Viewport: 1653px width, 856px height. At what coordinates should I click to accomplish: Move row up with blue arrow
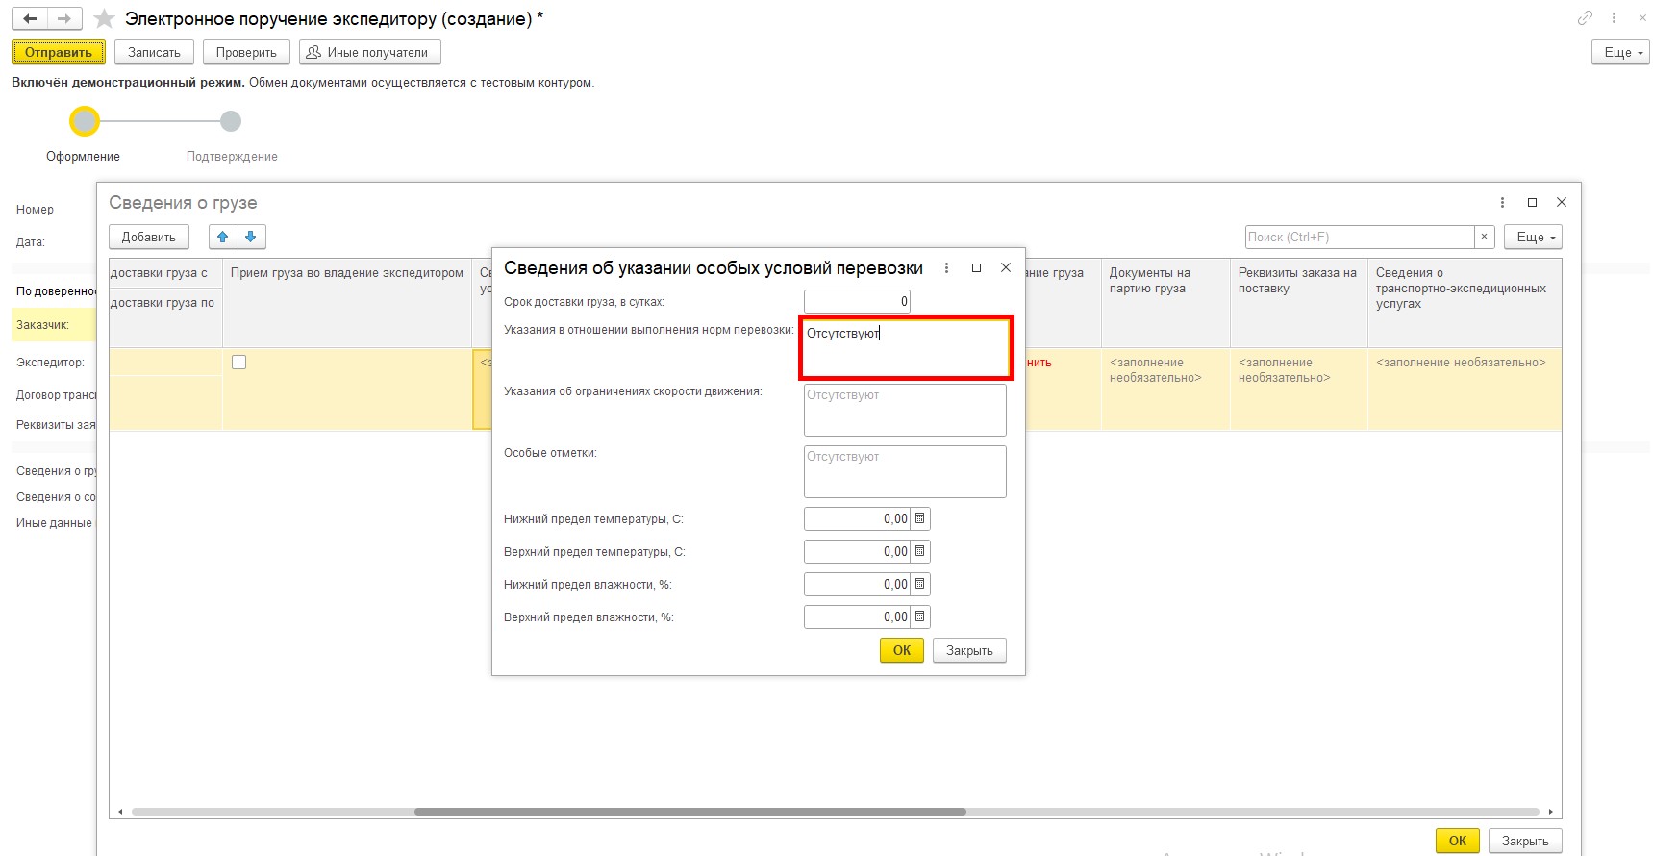coord(223,237)
